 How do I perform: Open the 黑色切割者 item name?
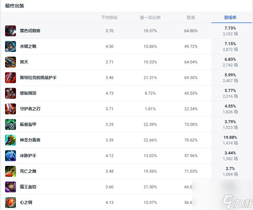click(x=30, y=31)
